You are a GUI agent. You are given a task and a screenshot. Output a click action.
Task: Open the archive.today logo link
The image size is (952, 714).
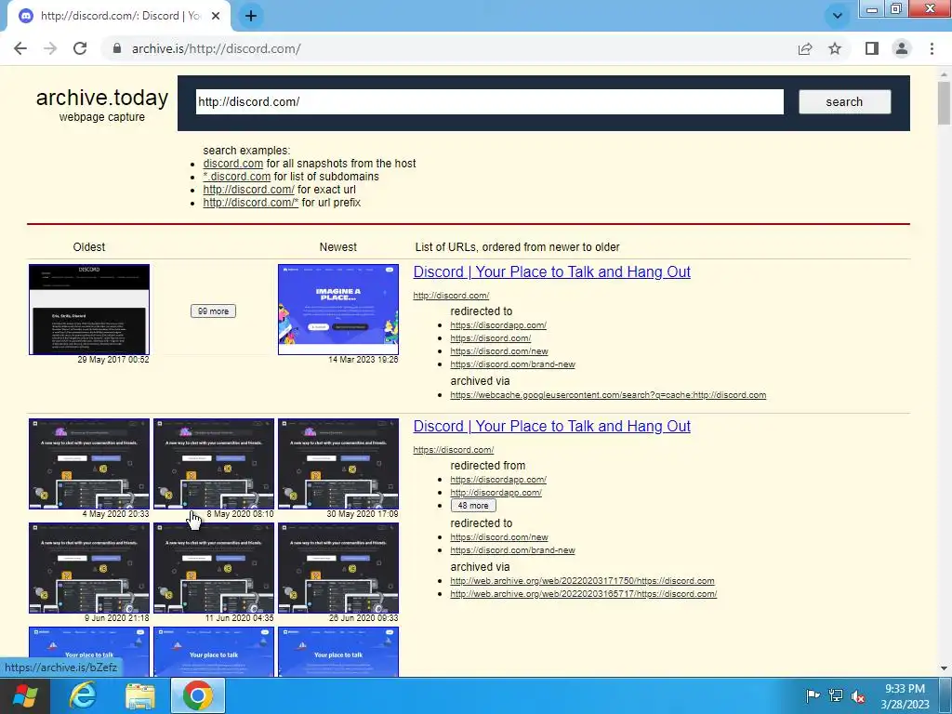[102, 98]
